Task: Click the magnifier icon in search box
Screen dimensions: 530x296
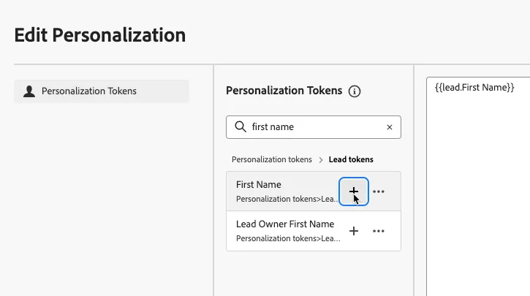Action: click(x=241, y=126)
